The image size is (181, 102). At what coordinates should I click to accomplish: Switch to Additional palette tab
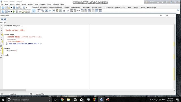point(44,7)
